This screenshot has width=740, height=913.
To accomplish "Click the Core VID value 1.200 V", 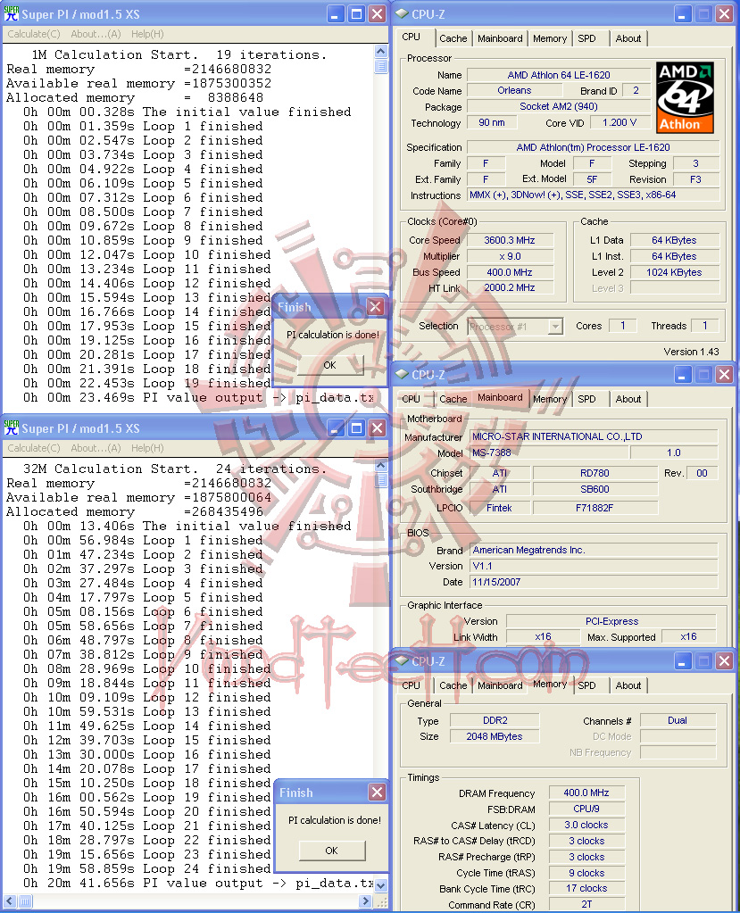I will coord(619,122).
